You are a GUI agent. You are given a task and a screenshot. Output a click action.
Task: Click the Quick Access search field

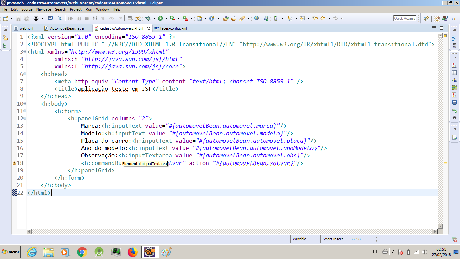404,18
